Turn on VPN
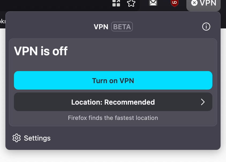Image resolution: width=226 pixels, height=162 pixels. 113,80
